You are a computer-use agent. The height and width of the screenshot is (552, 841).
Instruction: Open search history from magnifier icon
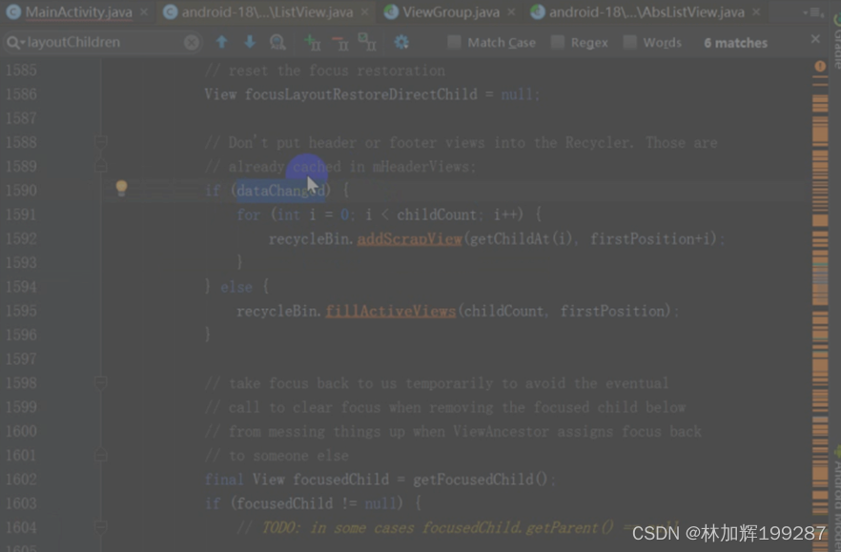pos(14,42)
